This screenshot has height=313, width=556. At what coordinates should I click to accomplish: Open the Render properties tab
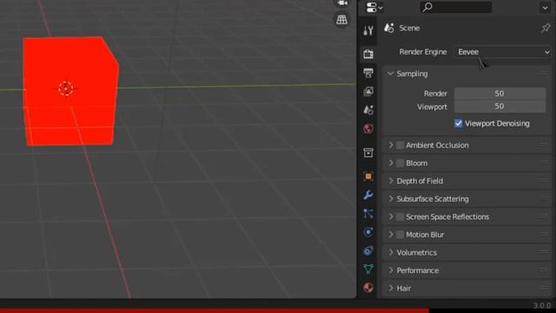(368, 54)
